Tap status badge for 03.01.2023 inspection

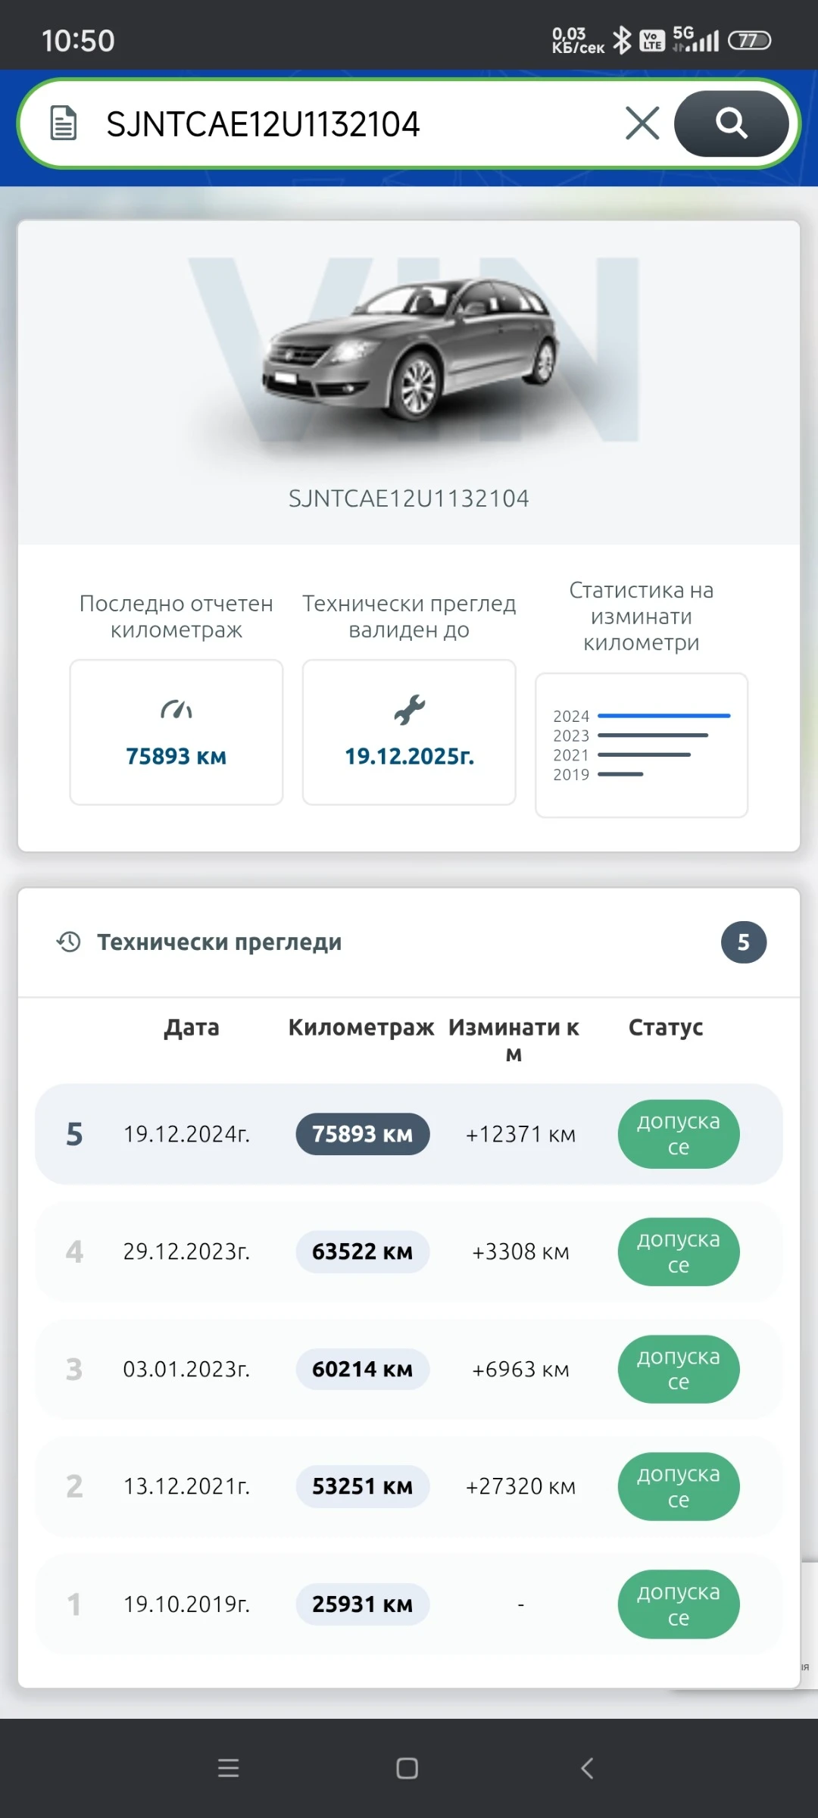coord(678,1369)
